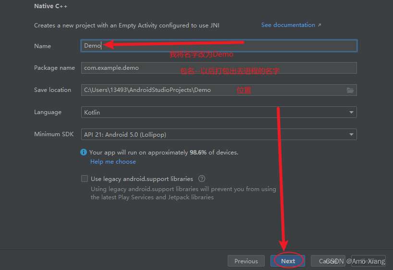This screenshot has width=393, height=270.
Task: Click the Package name field com.example.demo
Action: click(219, 68)
